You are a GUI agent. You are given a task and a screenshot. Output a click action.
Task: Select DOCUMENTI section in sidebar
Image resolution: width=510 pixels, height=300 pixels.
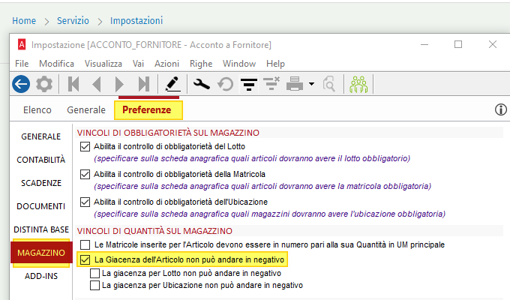[41, 206]
